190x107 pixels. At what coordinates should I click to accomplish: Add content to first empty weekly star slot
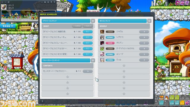tap(67, 77)
